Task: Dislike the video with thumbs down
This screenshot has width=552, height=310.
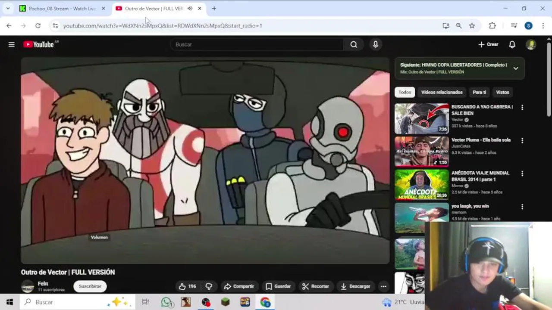Action: (x=209, y=286)
